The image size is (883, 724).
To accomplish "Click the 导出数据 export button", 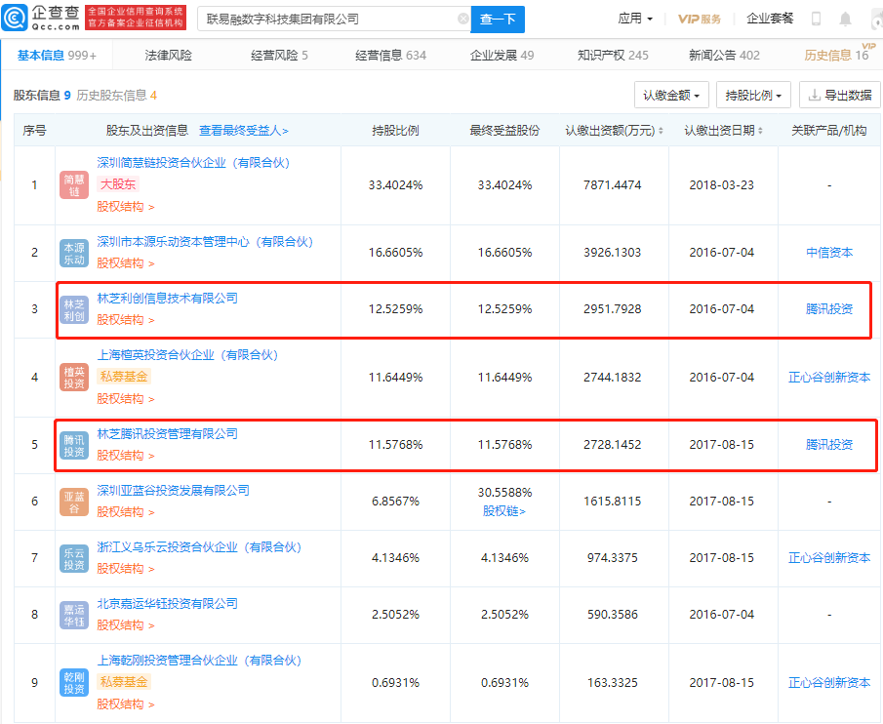I will (x=840, y=96).
